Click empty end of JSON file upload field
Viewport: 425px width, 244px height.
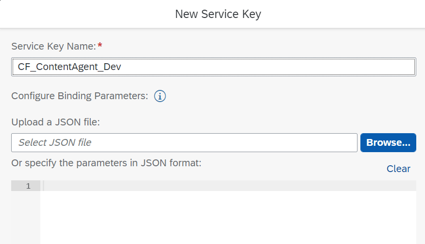pos(291,142)
